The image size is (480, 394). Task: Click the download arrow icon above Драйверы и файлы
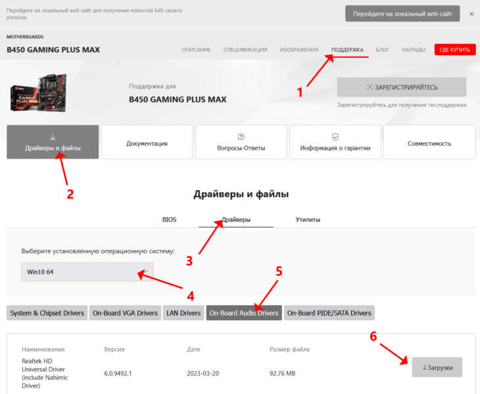pos(53,137)
